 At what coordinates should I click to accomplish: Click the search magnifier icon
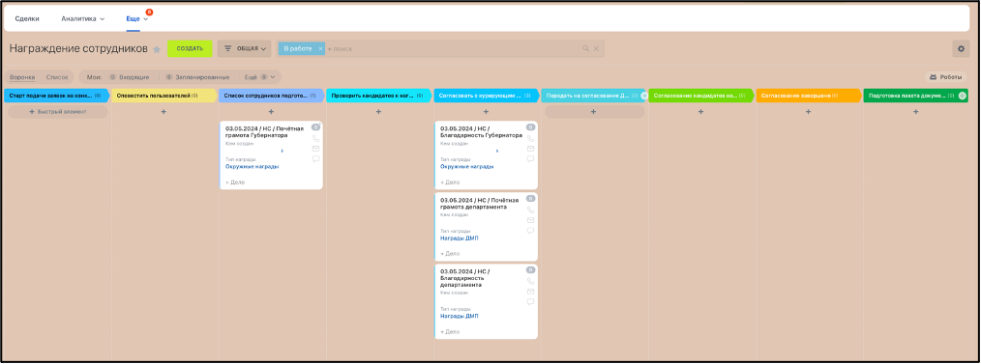(x=585, y=48)
